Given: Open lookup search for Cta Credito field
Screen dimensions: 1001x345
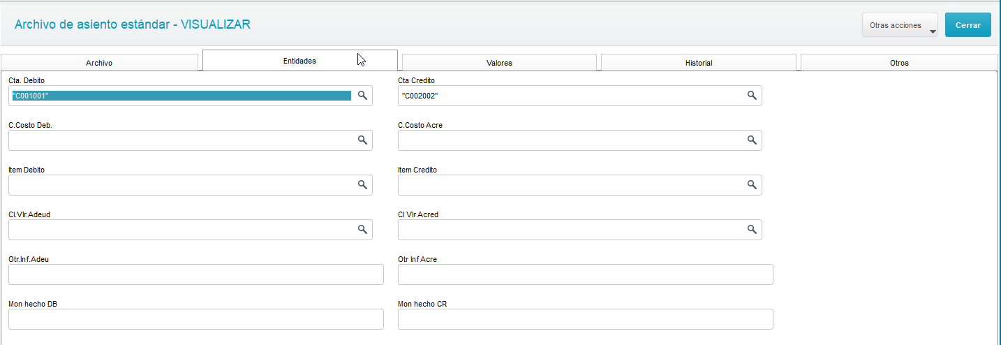Looking at the screenshot, I should [x=752, y=96].
